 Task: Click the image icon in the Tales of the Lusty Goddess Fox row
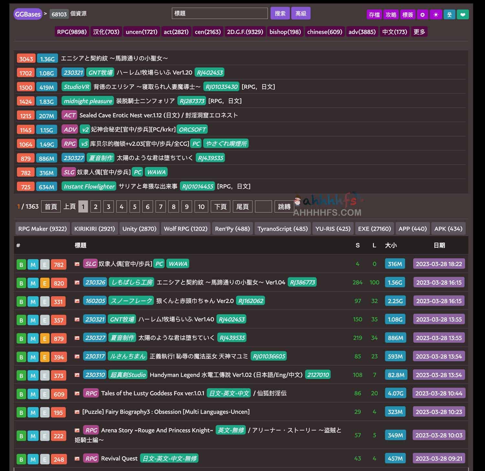(77, 393)
